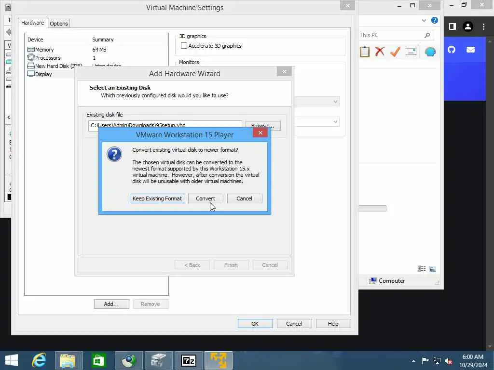
Task: Expand the Explorer ribbon chevron
Action: click(424, 20)
